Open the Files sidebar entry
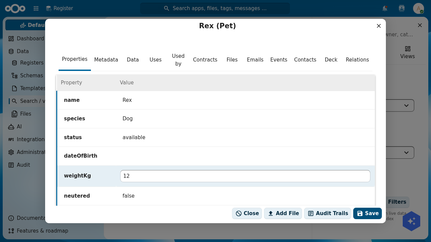The image size is (431, 242). tap(26, 114)
